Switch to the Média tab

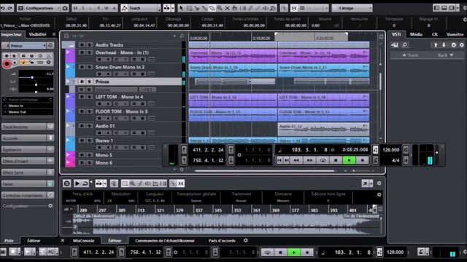(x=416, y=34)
